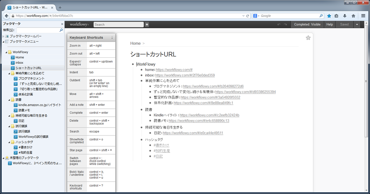
Task: Toggle Completed: Visible setting
Action: pos(307,24)
